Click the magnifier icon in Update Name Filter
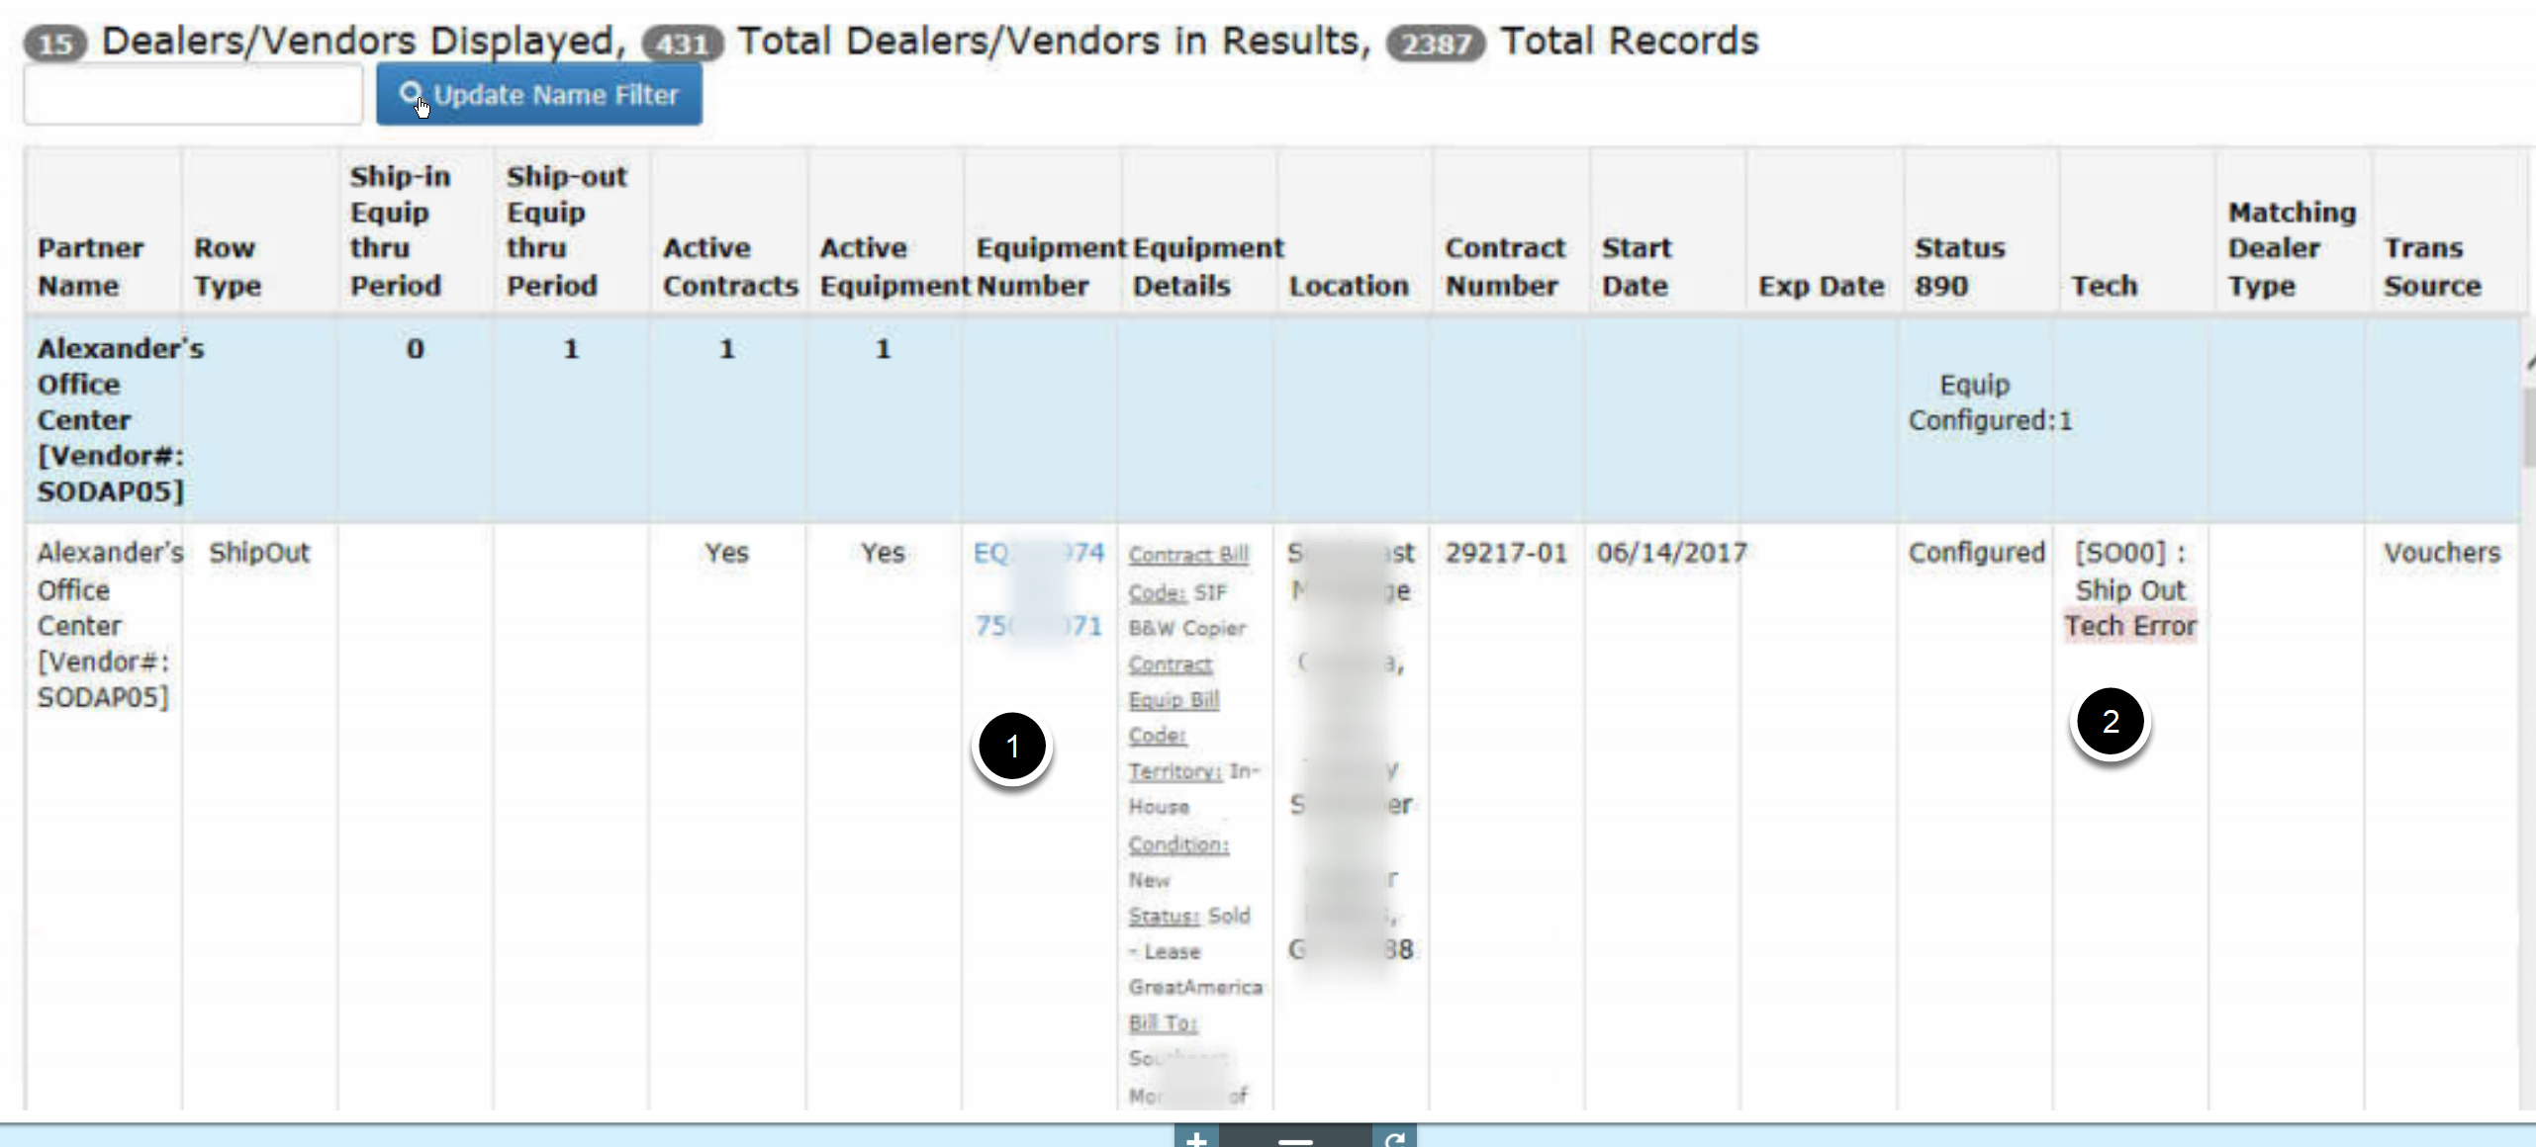Viewport: 2536px width, 1147px height. (410, 93)
